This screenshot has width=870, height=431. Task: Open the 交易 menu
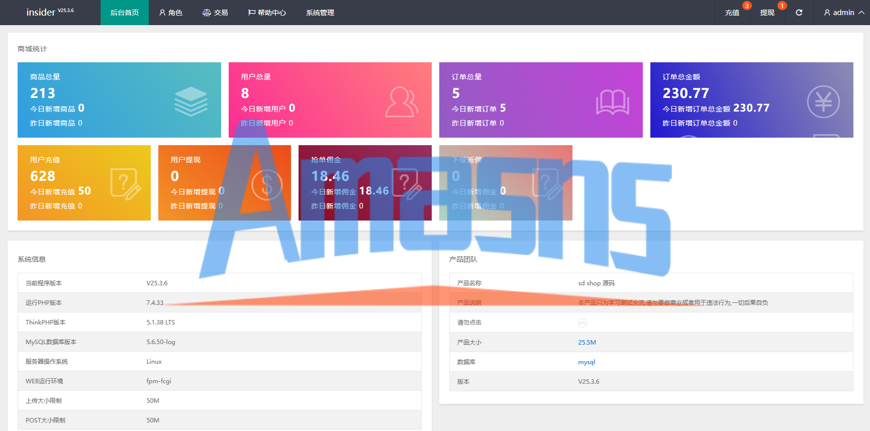click(215, 13)
